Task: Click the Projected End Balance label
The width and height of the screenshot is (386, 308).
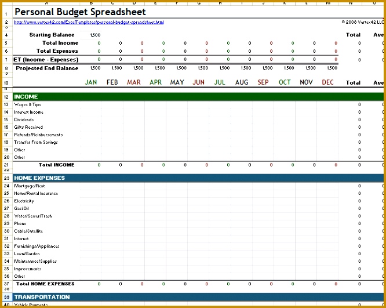Action: [x=47, y=68]
